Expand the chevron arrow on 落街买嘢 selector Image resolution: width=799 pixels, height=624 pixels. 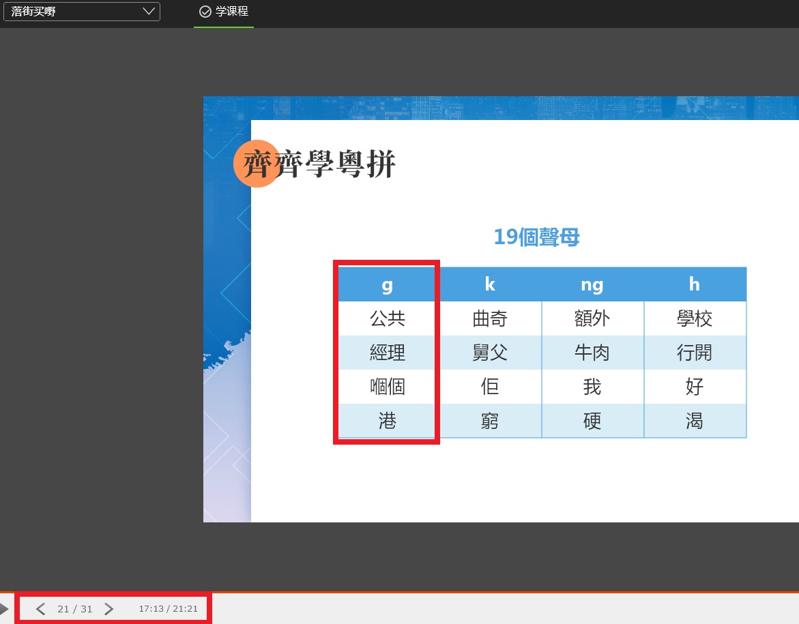point(149,12)
